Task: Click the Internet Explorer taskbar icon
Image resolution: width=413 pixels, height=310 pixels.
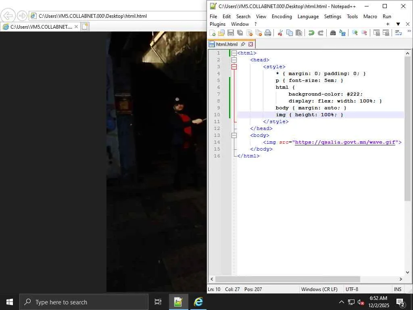Action: pyautogui.click(x=198, y=302)
